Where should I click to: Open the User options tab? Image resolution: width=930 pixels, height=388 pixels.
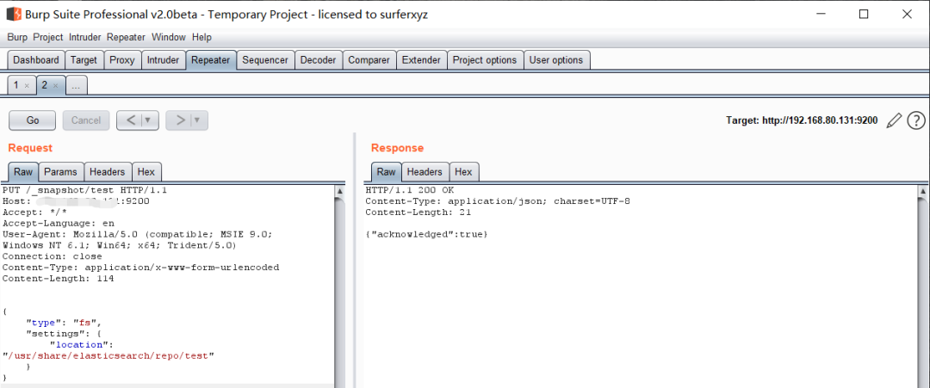[x=556, y=60]
